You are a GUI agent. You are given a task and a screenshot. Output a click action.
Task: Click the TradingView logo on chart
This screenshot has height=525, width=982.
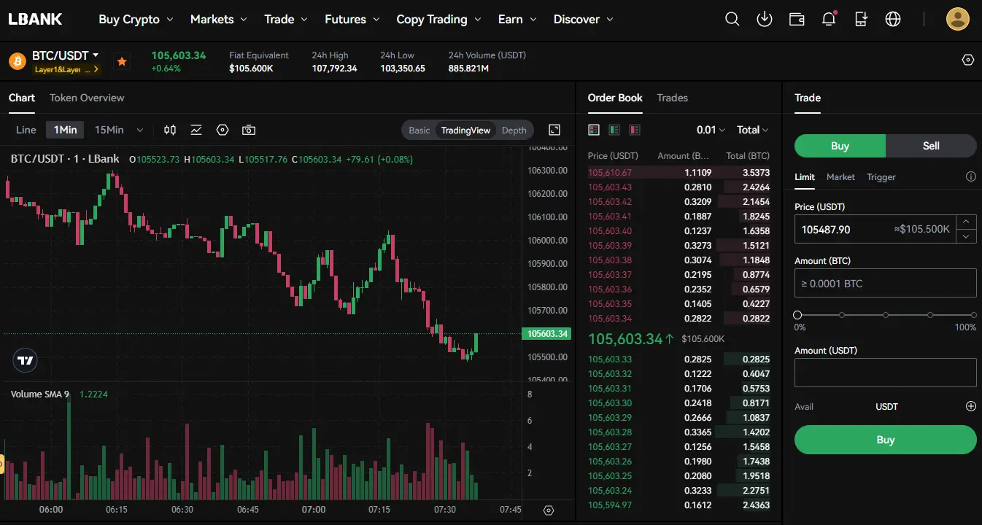tap(26, 360)
